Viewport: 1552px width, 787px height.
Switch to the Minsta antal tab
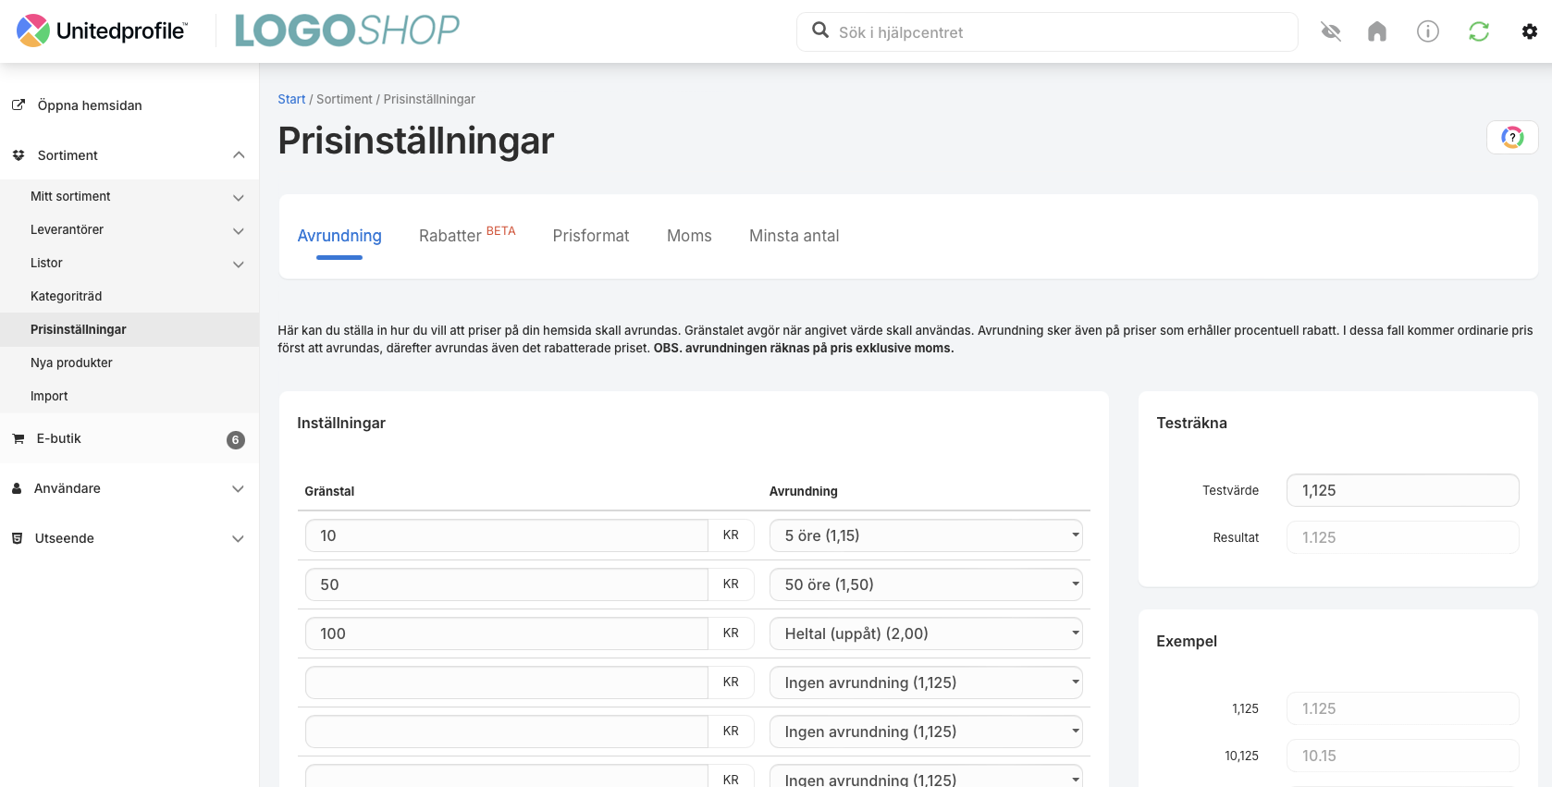tap(794, 236)
